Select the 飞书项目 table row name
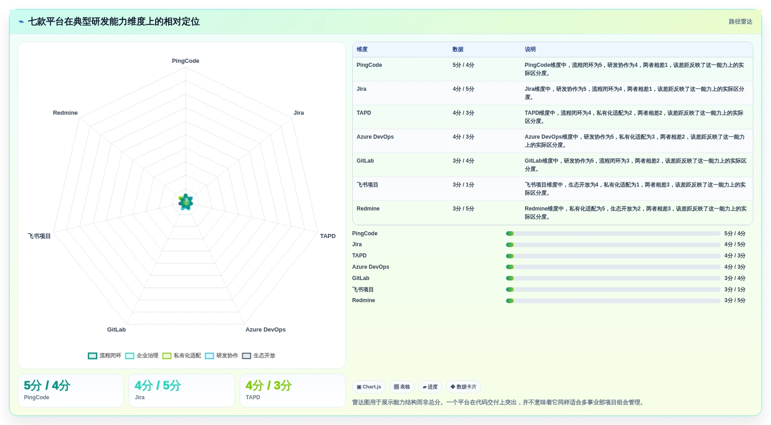 coord(367,185)
